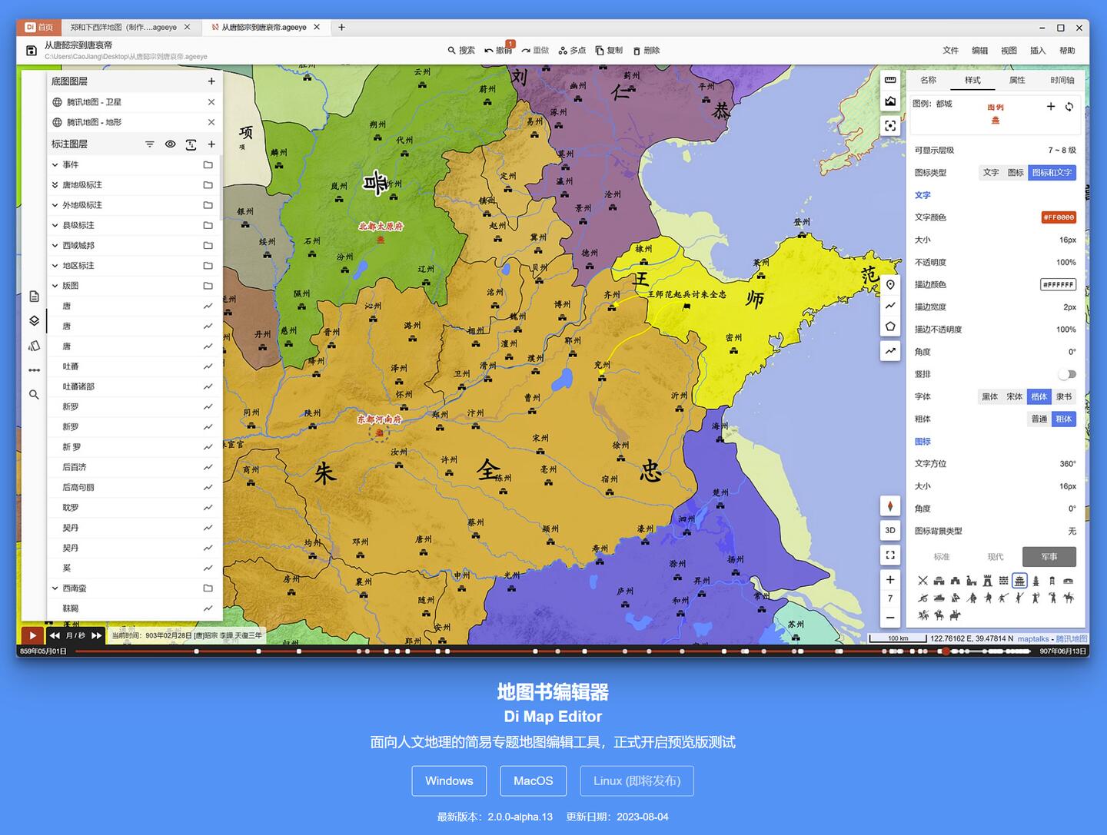Screen dimensions: 1107x835
Task: Collapse the 版图 layer group
Action: click(x=55, y=286)
